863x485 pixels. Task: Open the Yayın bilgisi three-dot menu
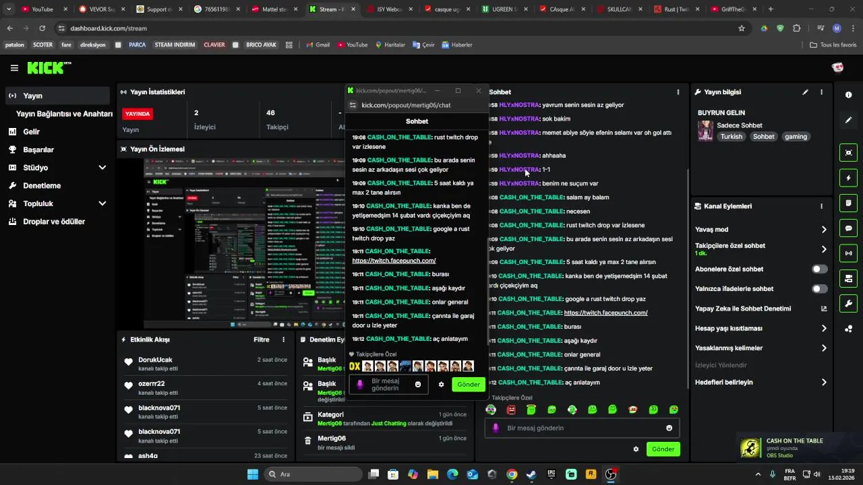coord(821,92)
